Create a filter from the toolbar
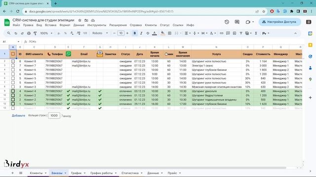Image resolution: width=316 pixels, height=177 pixels. point(241,33)
